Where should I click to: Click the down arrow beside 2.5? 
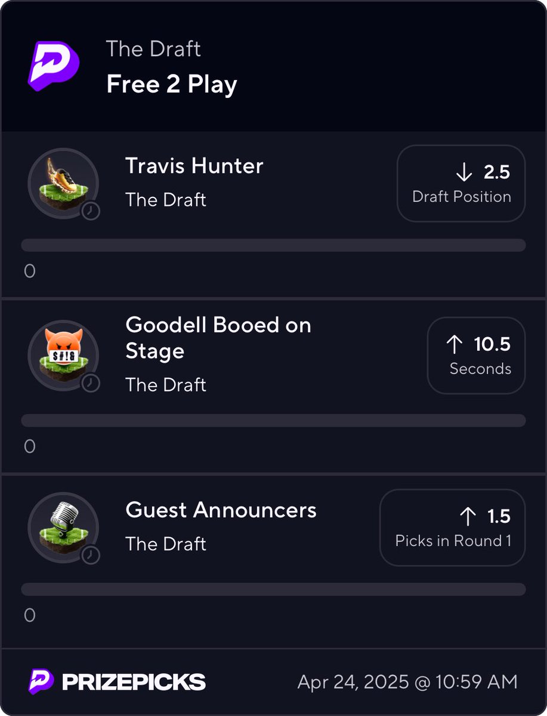pos(463,172)
